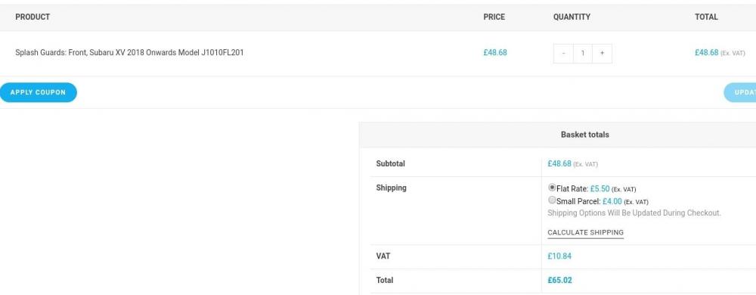The width and height of the screenshot is (756, 295).
Task: Click the Flat Rate £5.50 price label
Action: pyautogui.click(x=600, y=189)
